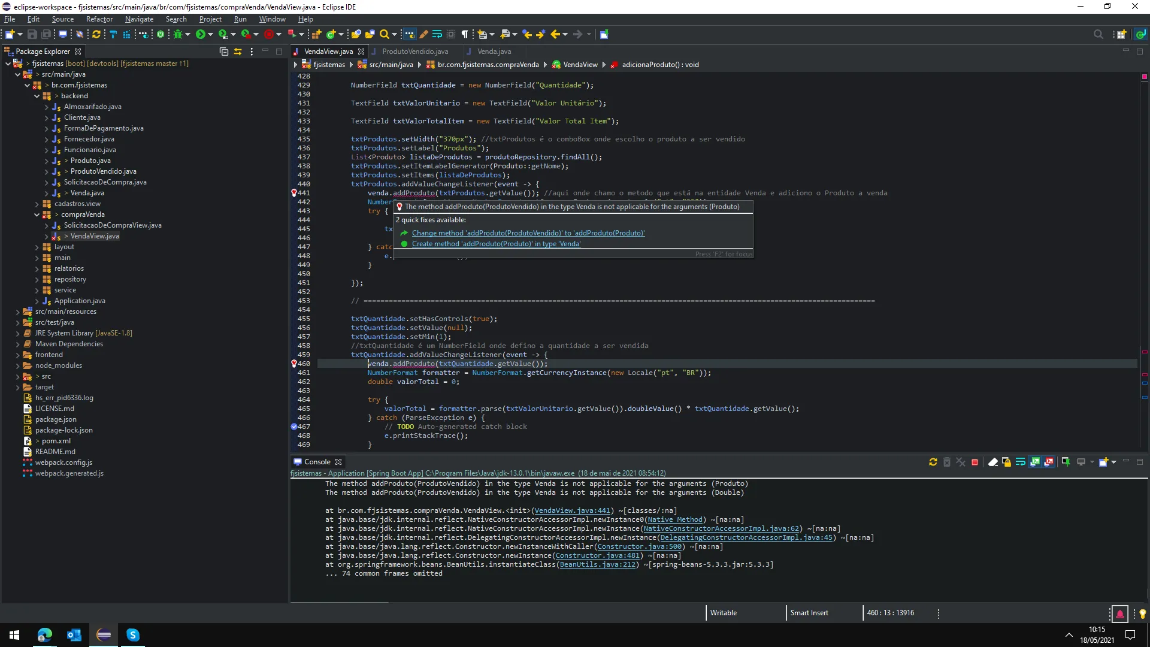Open Skype from the taskbar
Viewport: 1150px width, 647px height.
(133, 635)
